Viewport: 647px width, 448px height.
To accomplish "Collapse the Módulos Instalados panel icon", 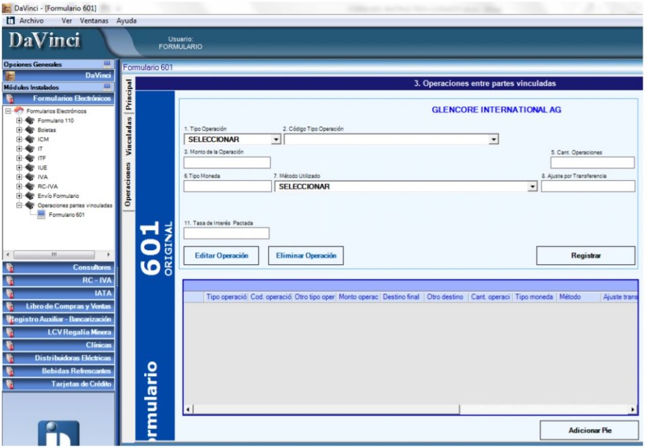I will 107,87.
